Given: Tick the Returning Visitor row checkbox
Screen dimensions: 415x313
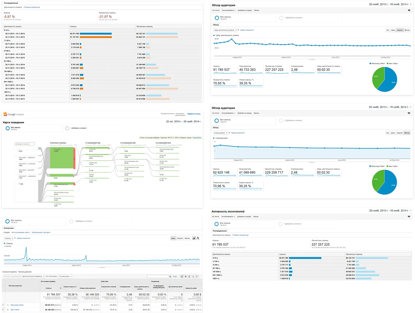Looking at the screenshot, I should pyautogui.click(x=3, y=305).
